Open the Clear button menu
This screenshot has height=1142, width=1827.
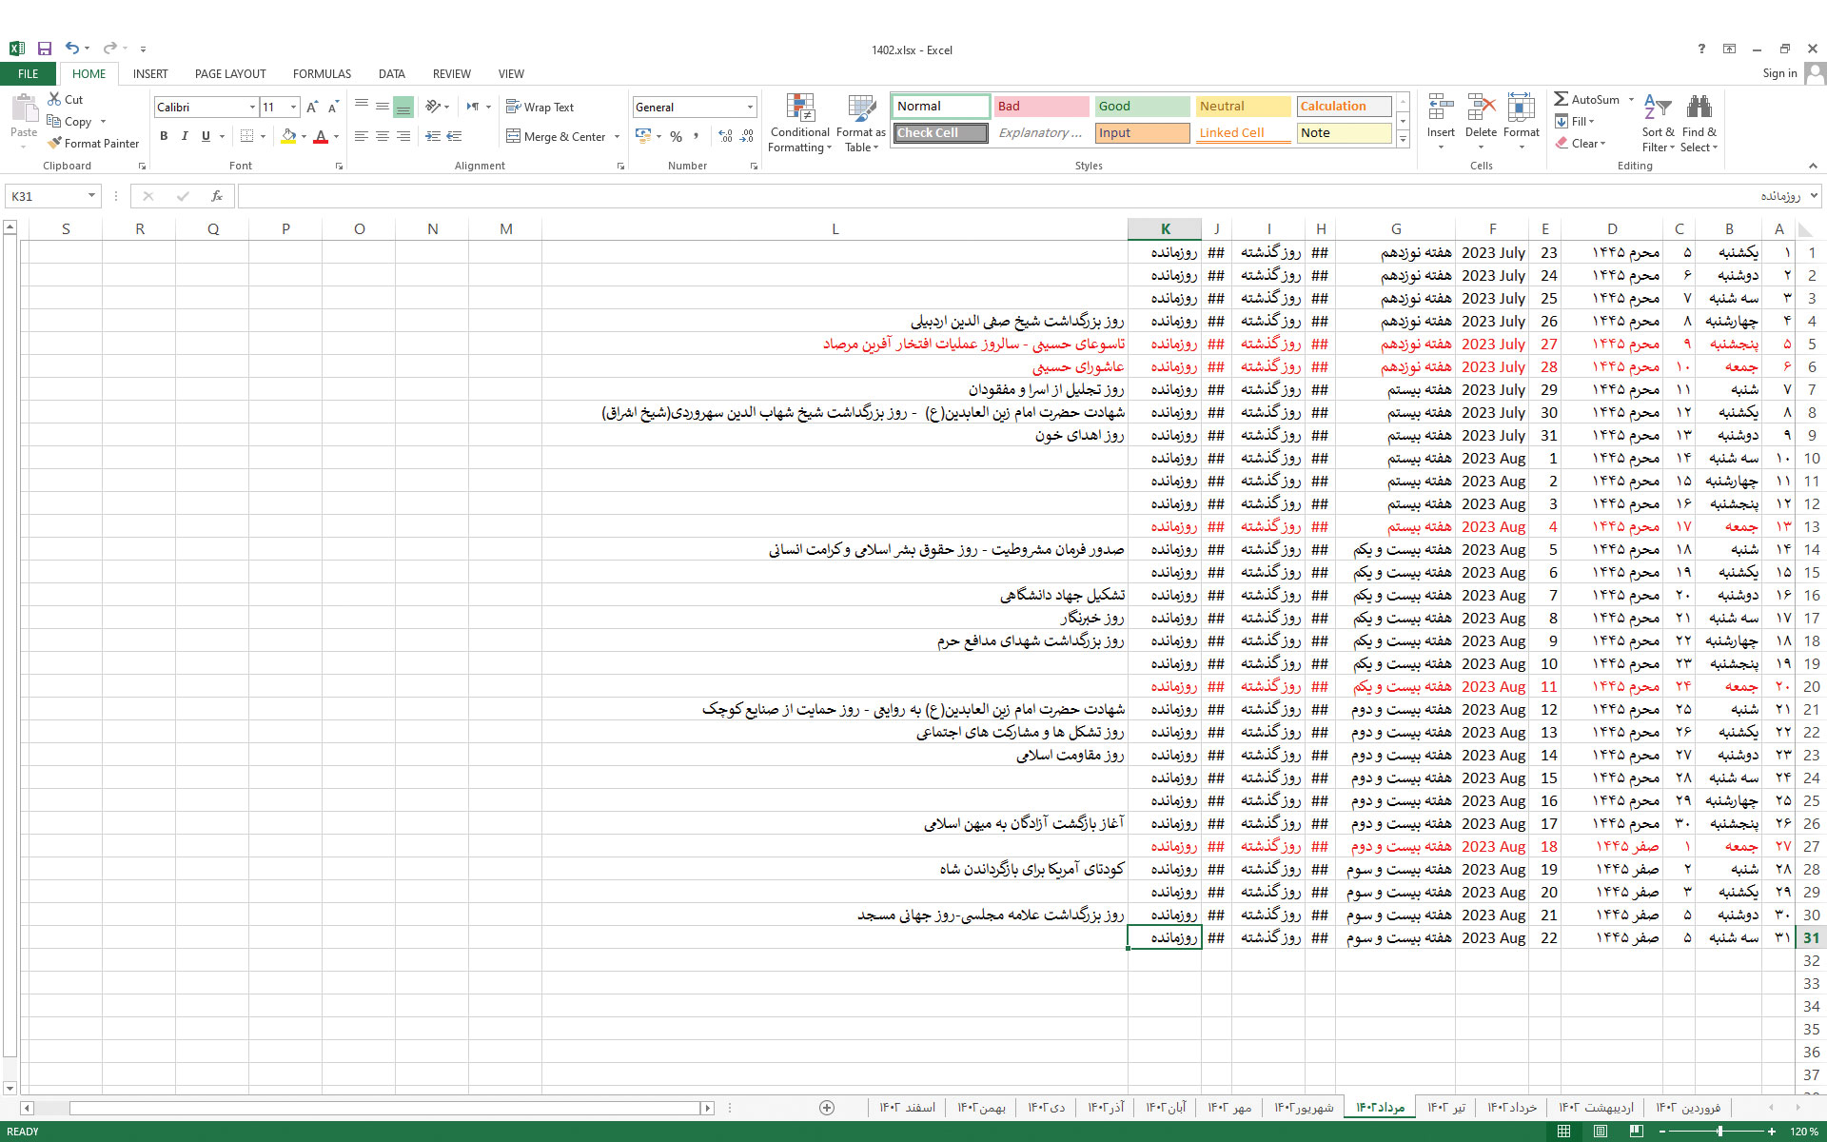pos(1581,143)
